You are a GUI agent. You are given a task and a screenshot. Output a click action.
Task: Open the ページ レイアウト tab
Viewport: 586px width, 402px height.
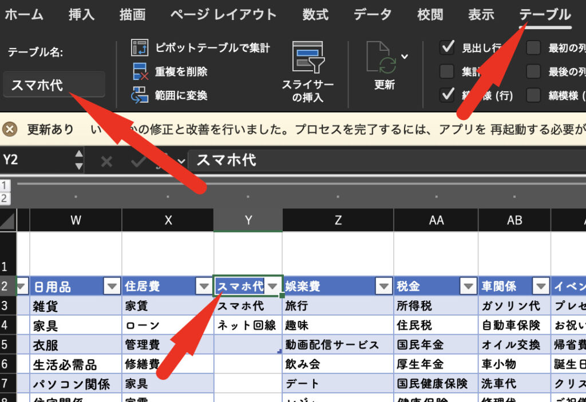[x=223, y=15]
